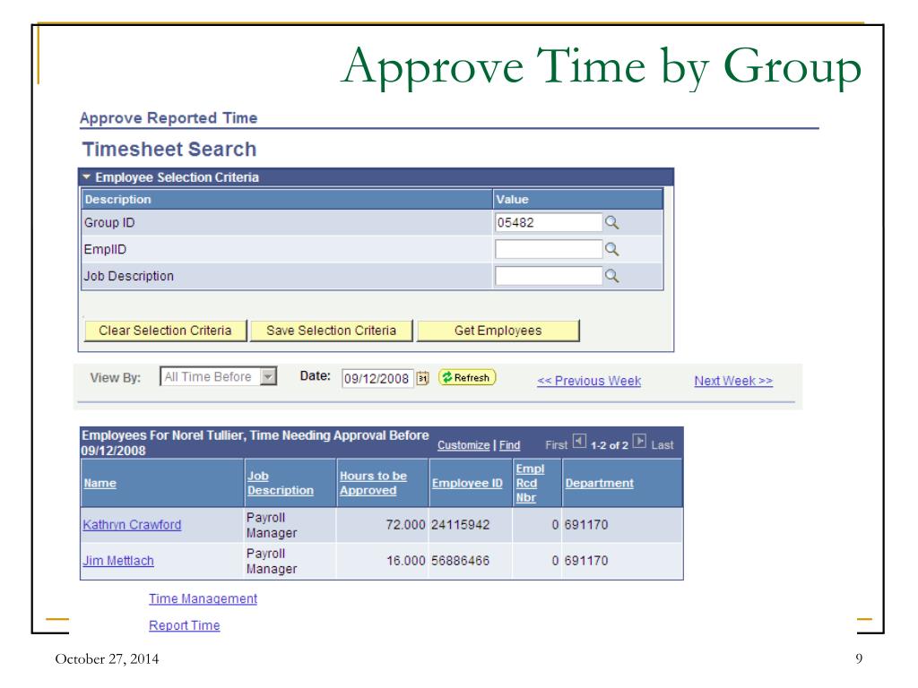Select hours value 72.000
This screenshot has width=918, height=688.
[405, 525]
